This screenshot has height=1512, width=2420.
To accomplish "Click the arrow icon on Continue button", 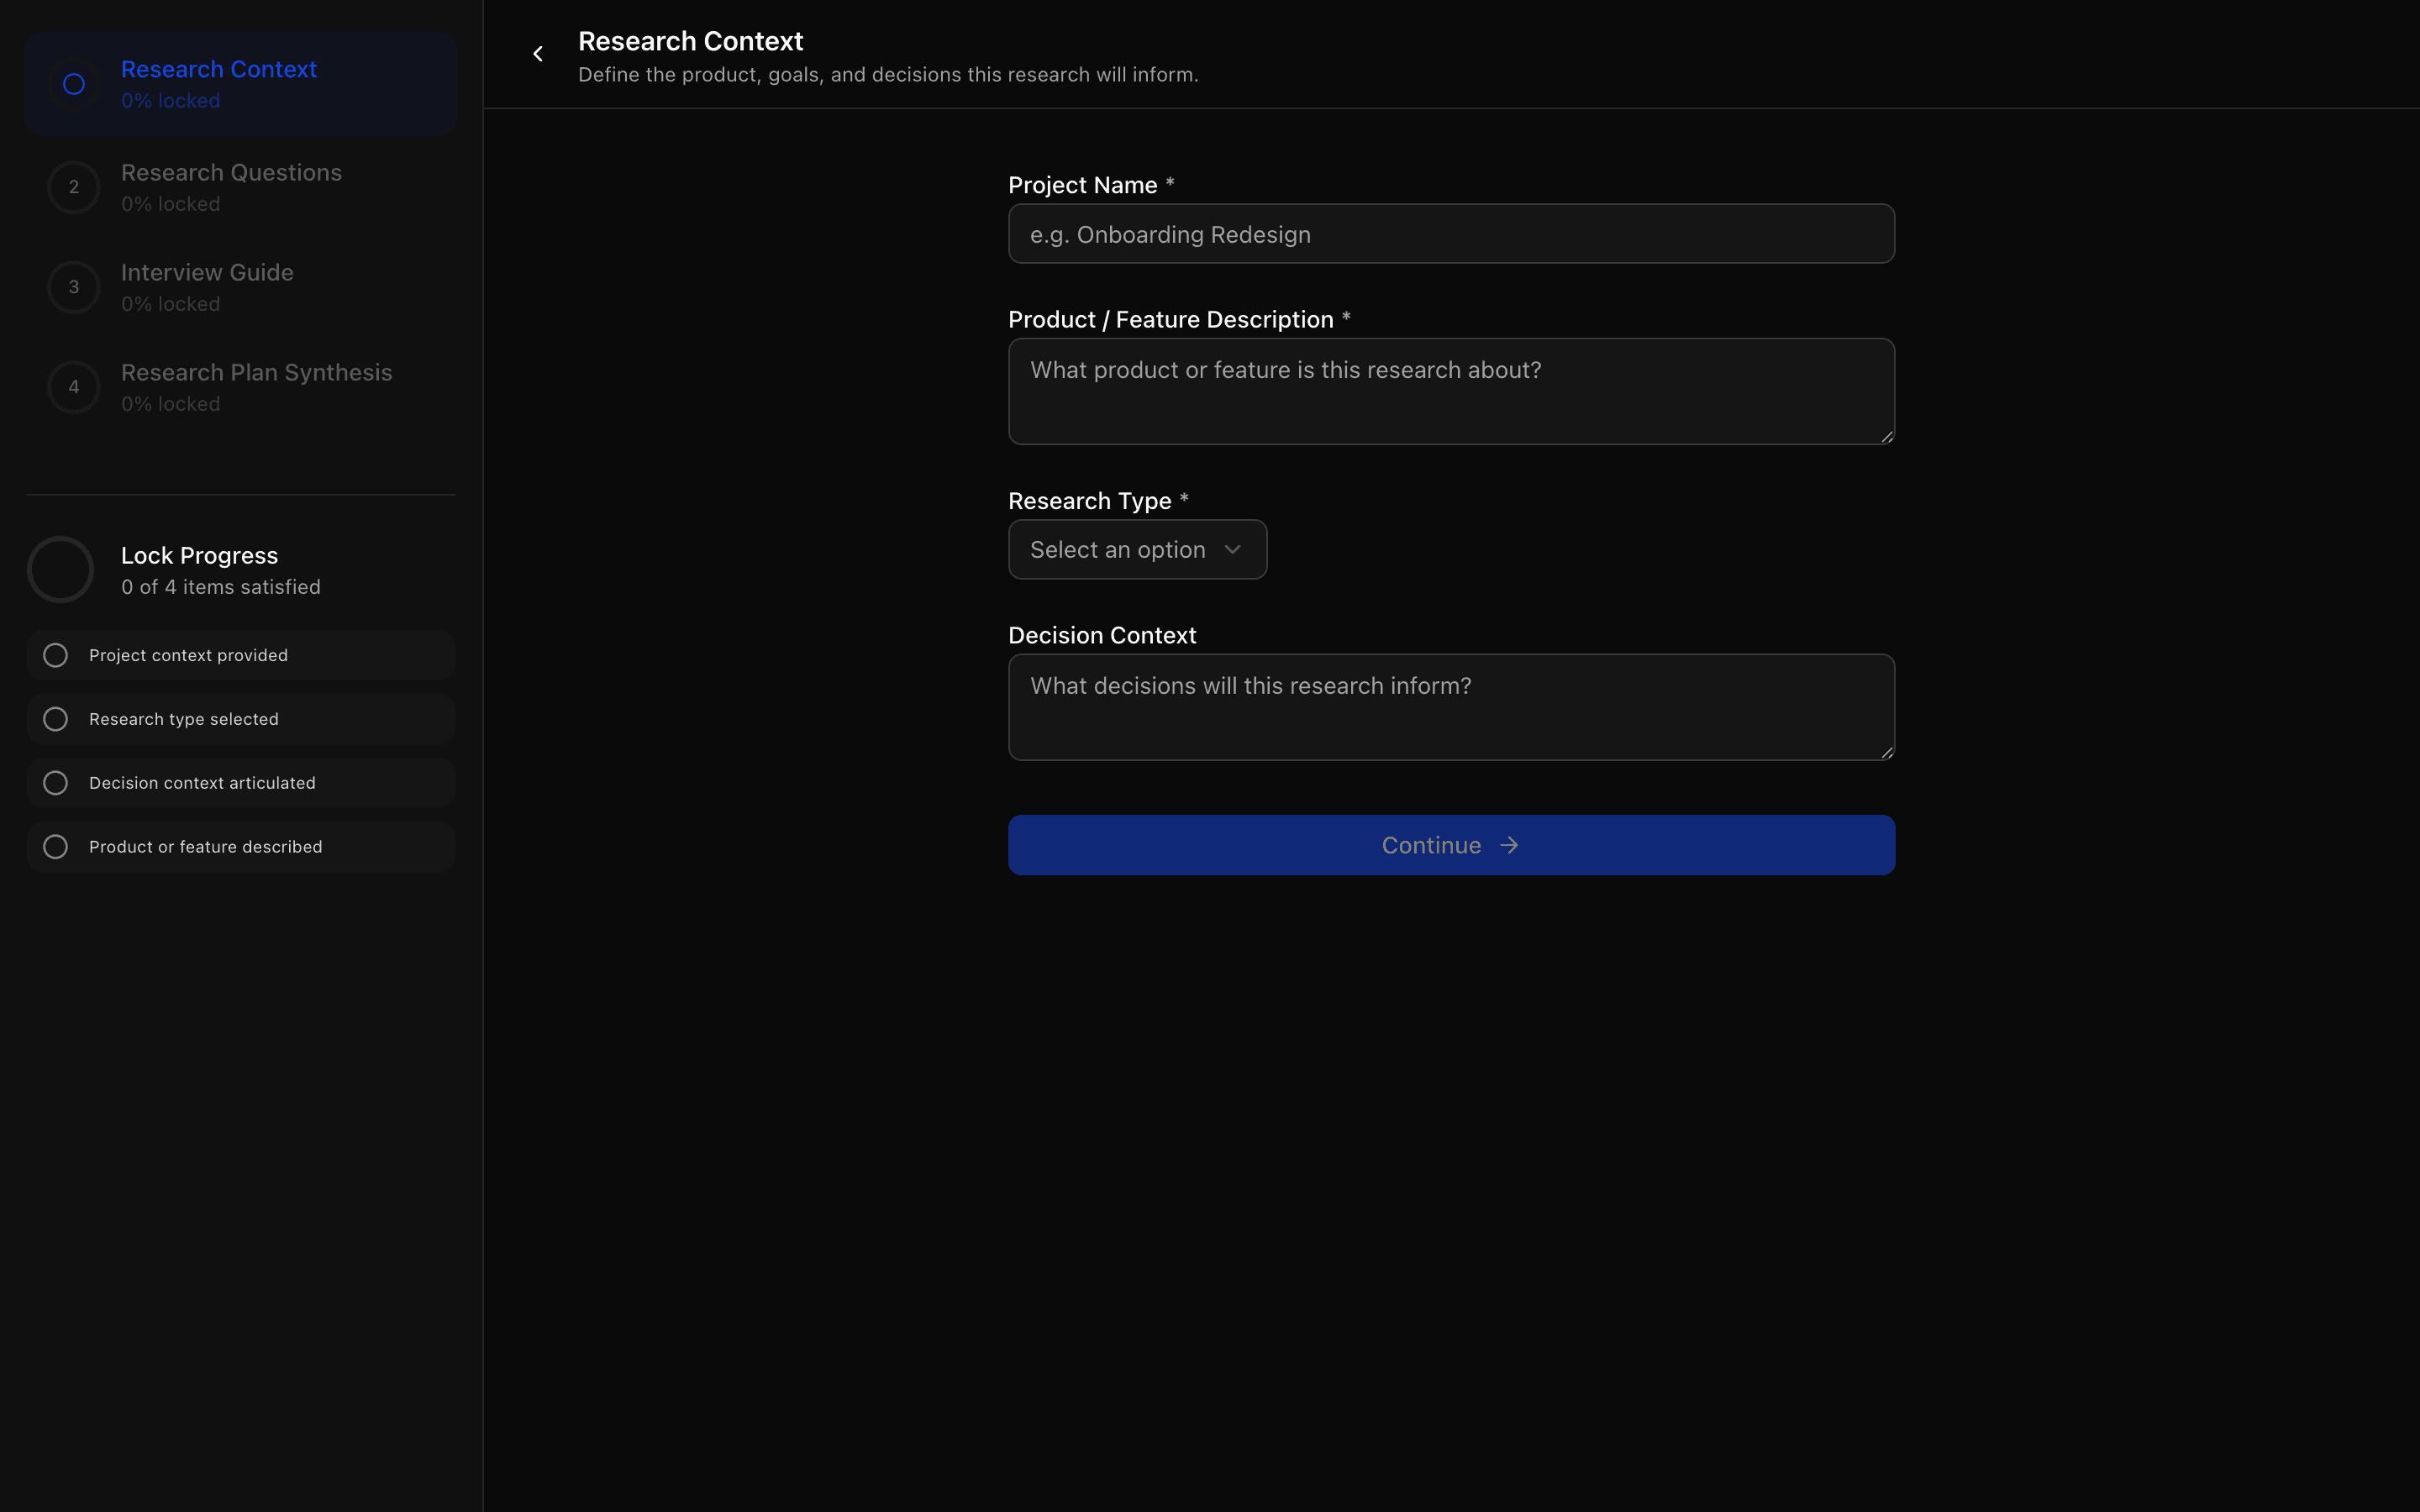I will pos(1509,846).
